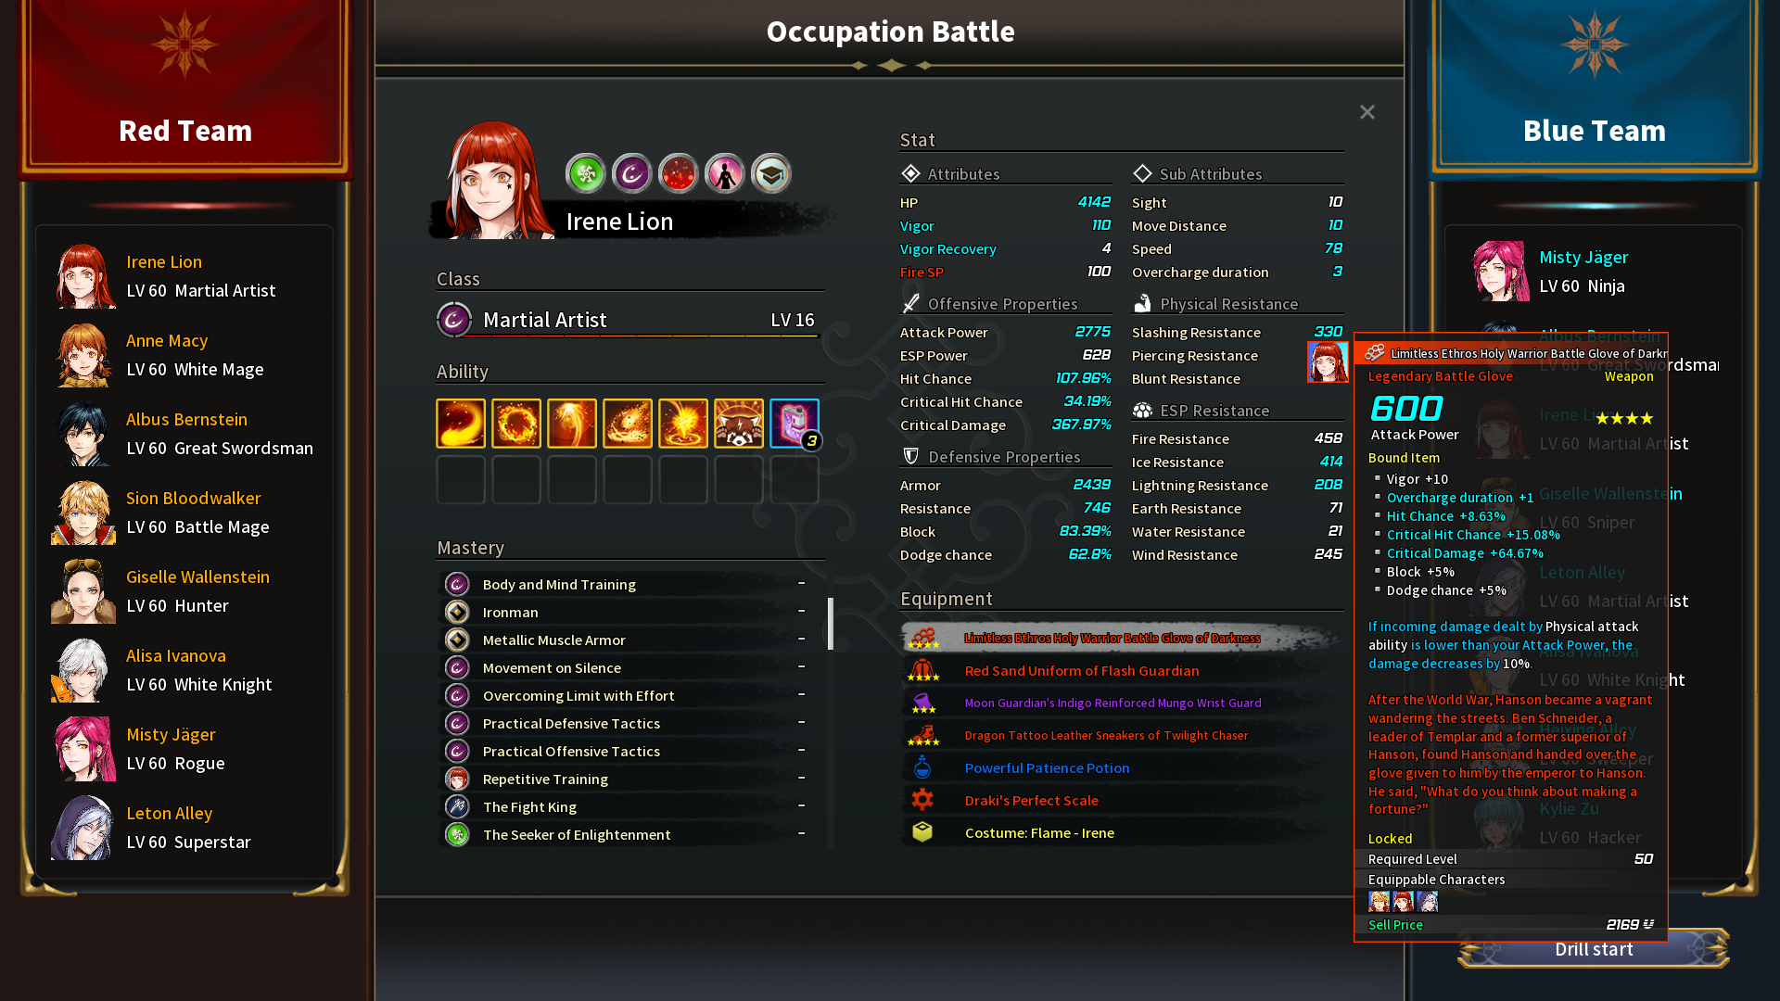Select Misty Jäger Ninja on Blue Team

click(x=1595, y=272)
